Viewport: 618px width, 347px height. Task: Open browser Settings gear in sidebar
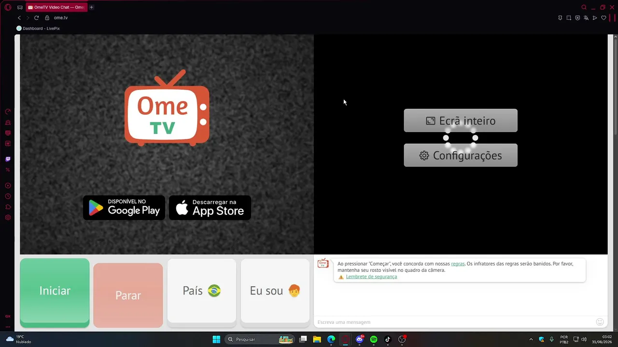point(8,217)
